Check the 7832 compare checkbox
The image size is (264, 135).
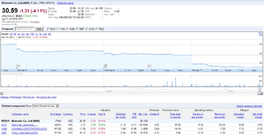tap(97, 29)
